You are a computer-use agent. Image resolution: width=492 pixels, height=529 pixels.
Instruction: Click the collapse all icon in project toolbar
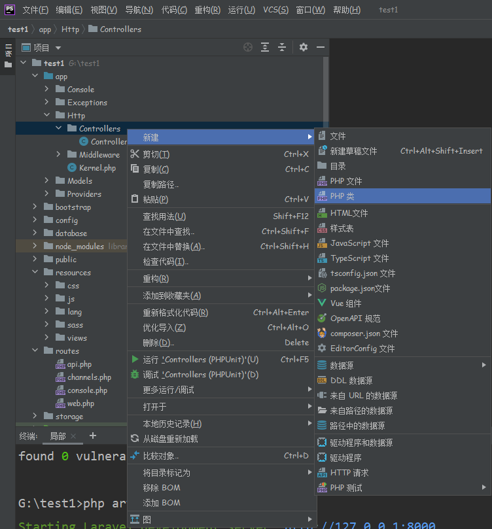click(282, 47)
